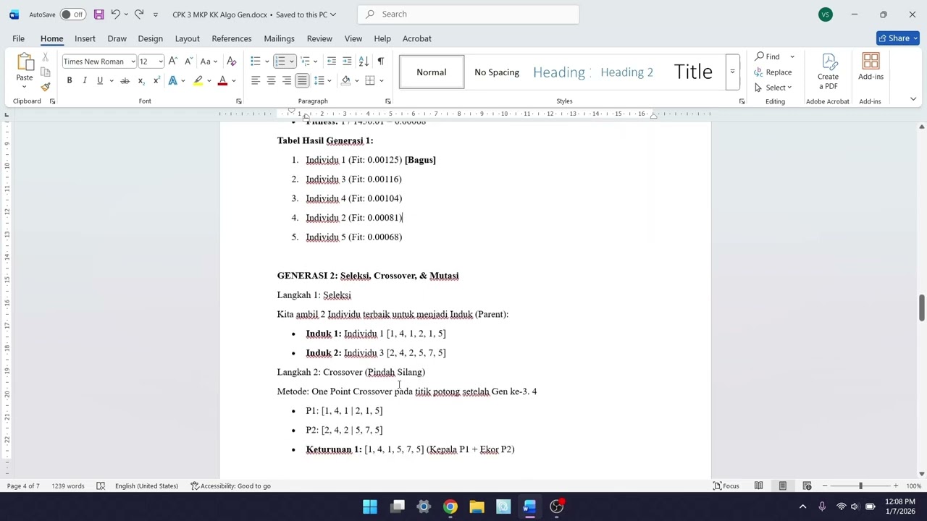This screenshot has height=521, width=927.
Task: Click the Copy icon in Clipboard group
Action: click(46, 72)
